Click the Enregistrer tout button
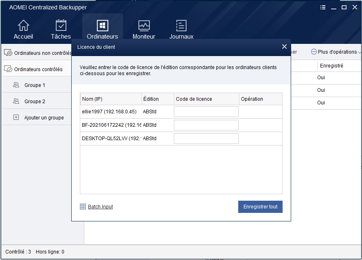 click(x=260, y=206)
